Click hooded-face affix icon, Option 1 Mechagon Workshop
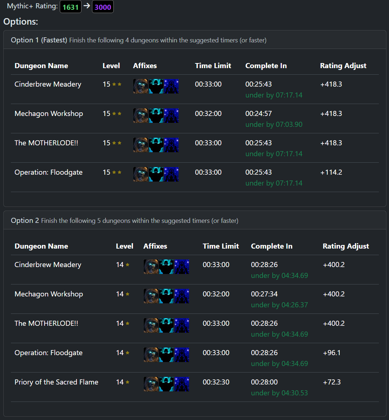The height and width of the screenshot is (420, 389). click(141, 116)
